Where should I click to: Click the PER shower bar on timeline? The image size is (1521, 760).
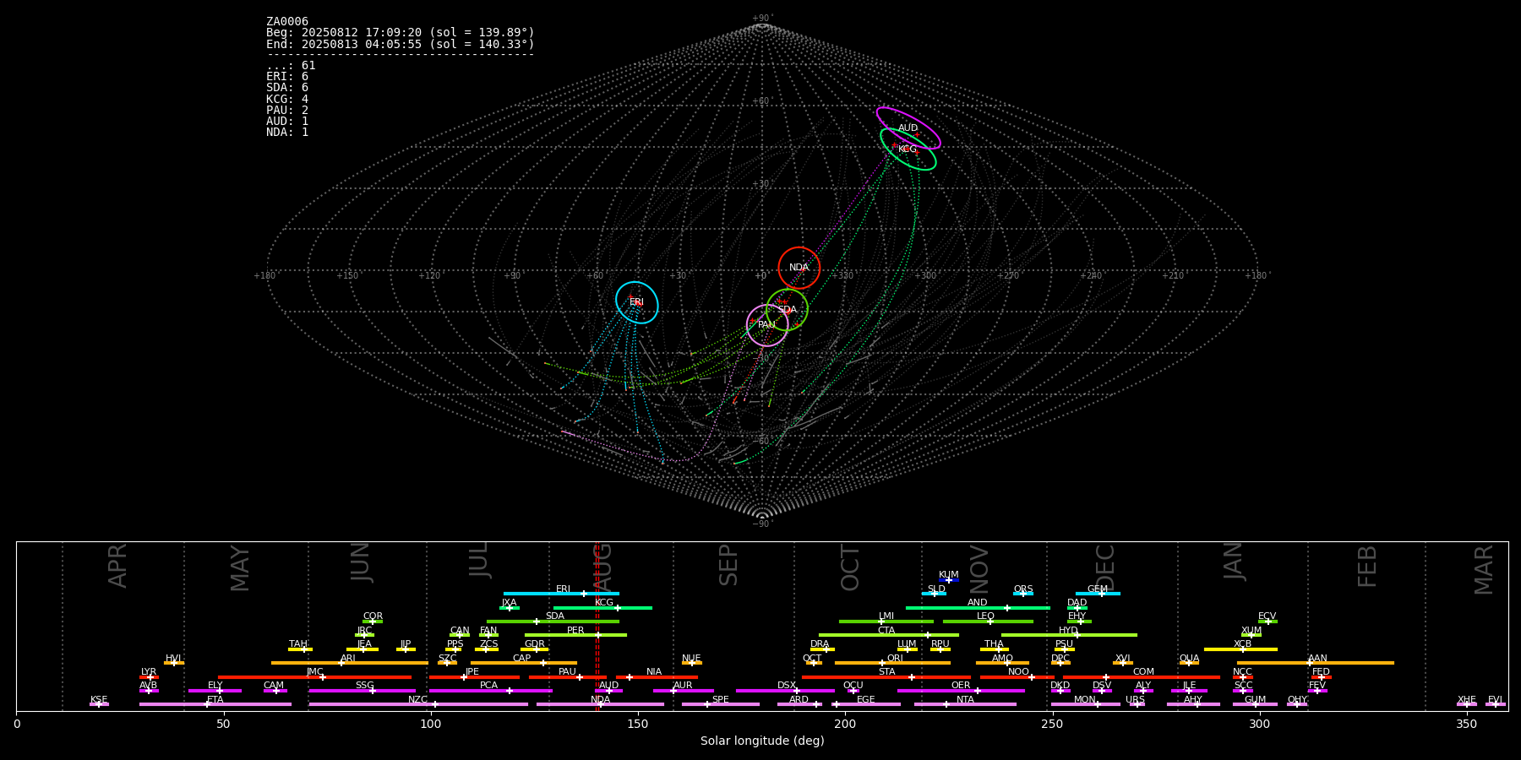point(575,635)
